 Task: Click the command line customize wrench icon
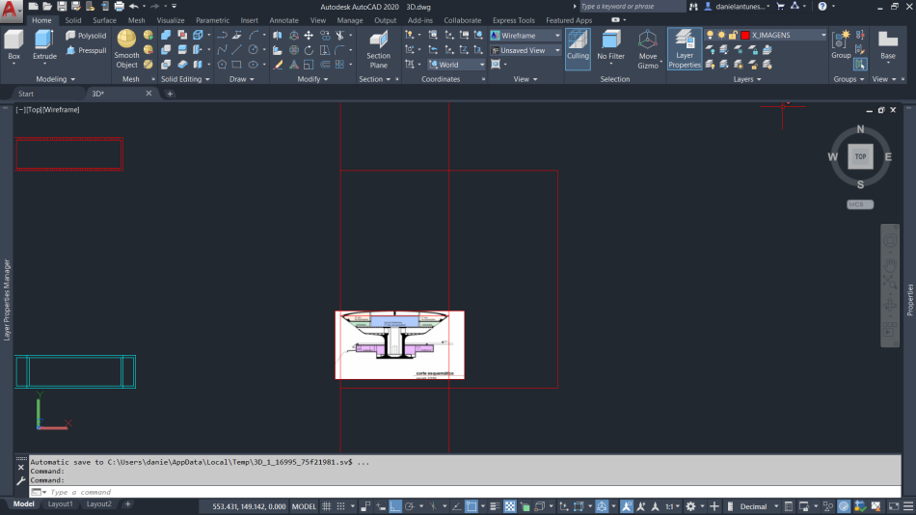coord(21,480)
